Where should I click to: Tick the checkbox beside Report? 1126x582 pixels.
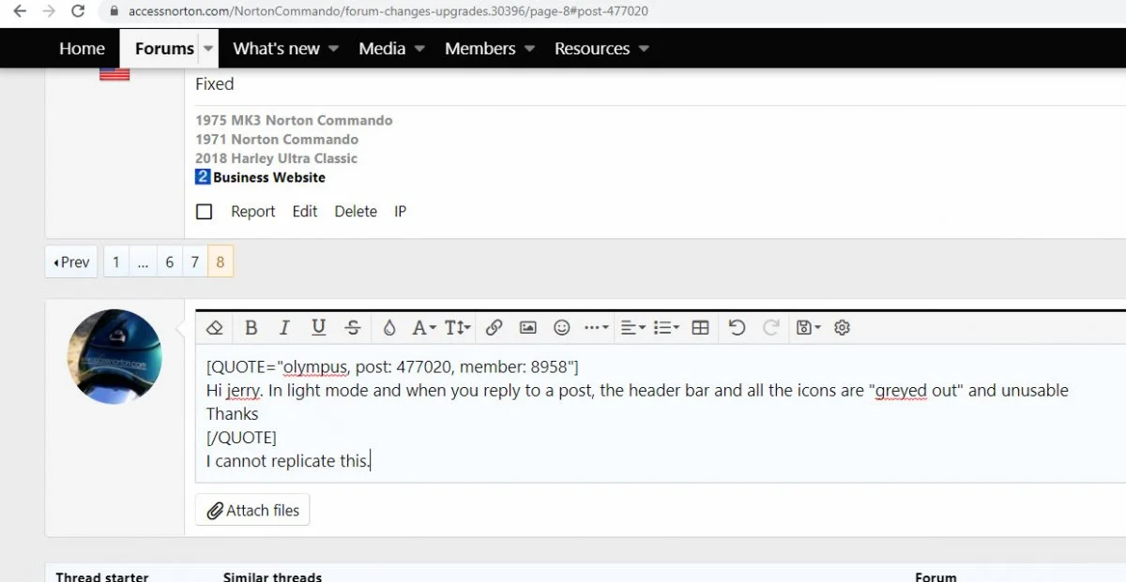(x=204, y=212)
